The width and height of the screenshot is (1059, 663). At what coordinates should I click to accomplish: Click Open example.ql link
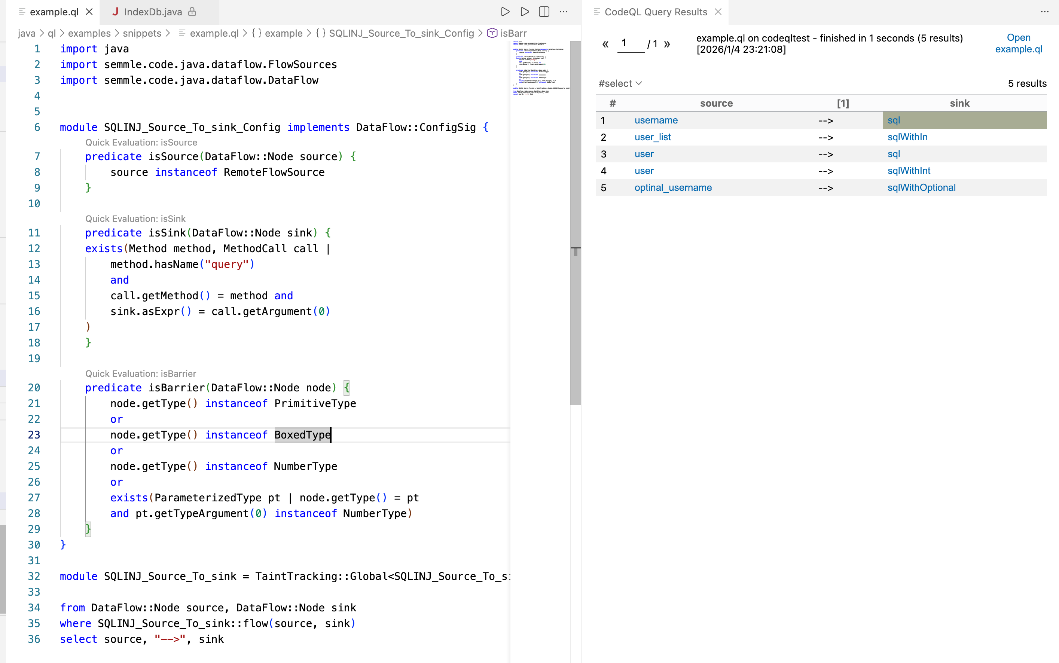[1018, 43]
